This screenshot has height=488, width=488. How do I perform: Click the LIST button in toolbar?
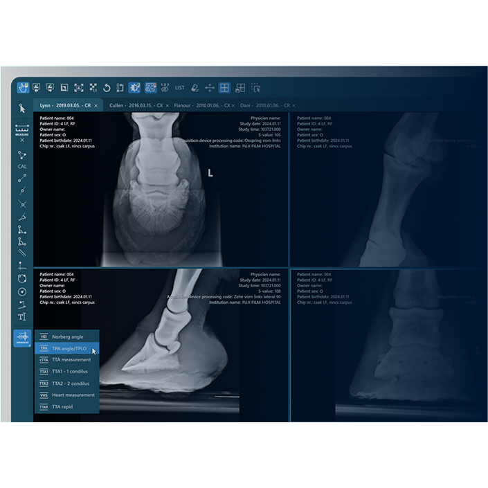pyautogui.click(x=180, y=88)
